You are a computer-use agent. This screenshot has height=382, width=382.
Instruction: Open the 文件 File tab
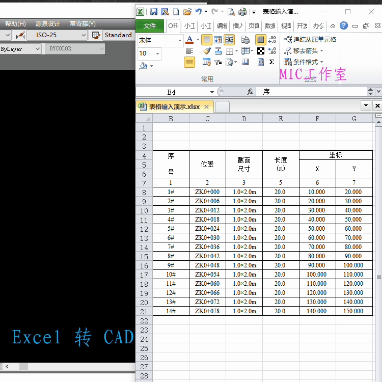pos(150,26)
